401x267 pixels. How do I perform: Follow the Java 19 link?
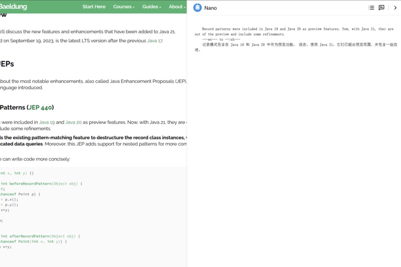[x=47, y=122]
